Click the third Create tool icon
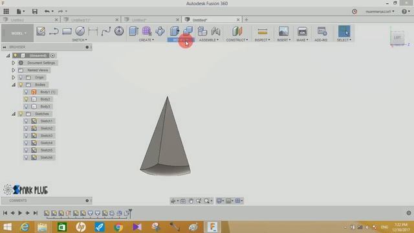Screen dimensions: 414x233 160,31
